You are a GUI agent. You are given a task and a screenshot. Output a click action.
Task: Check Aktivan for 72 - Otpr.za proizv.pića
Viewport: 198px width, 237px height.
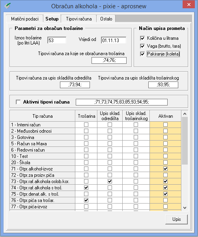pos(165,175)
